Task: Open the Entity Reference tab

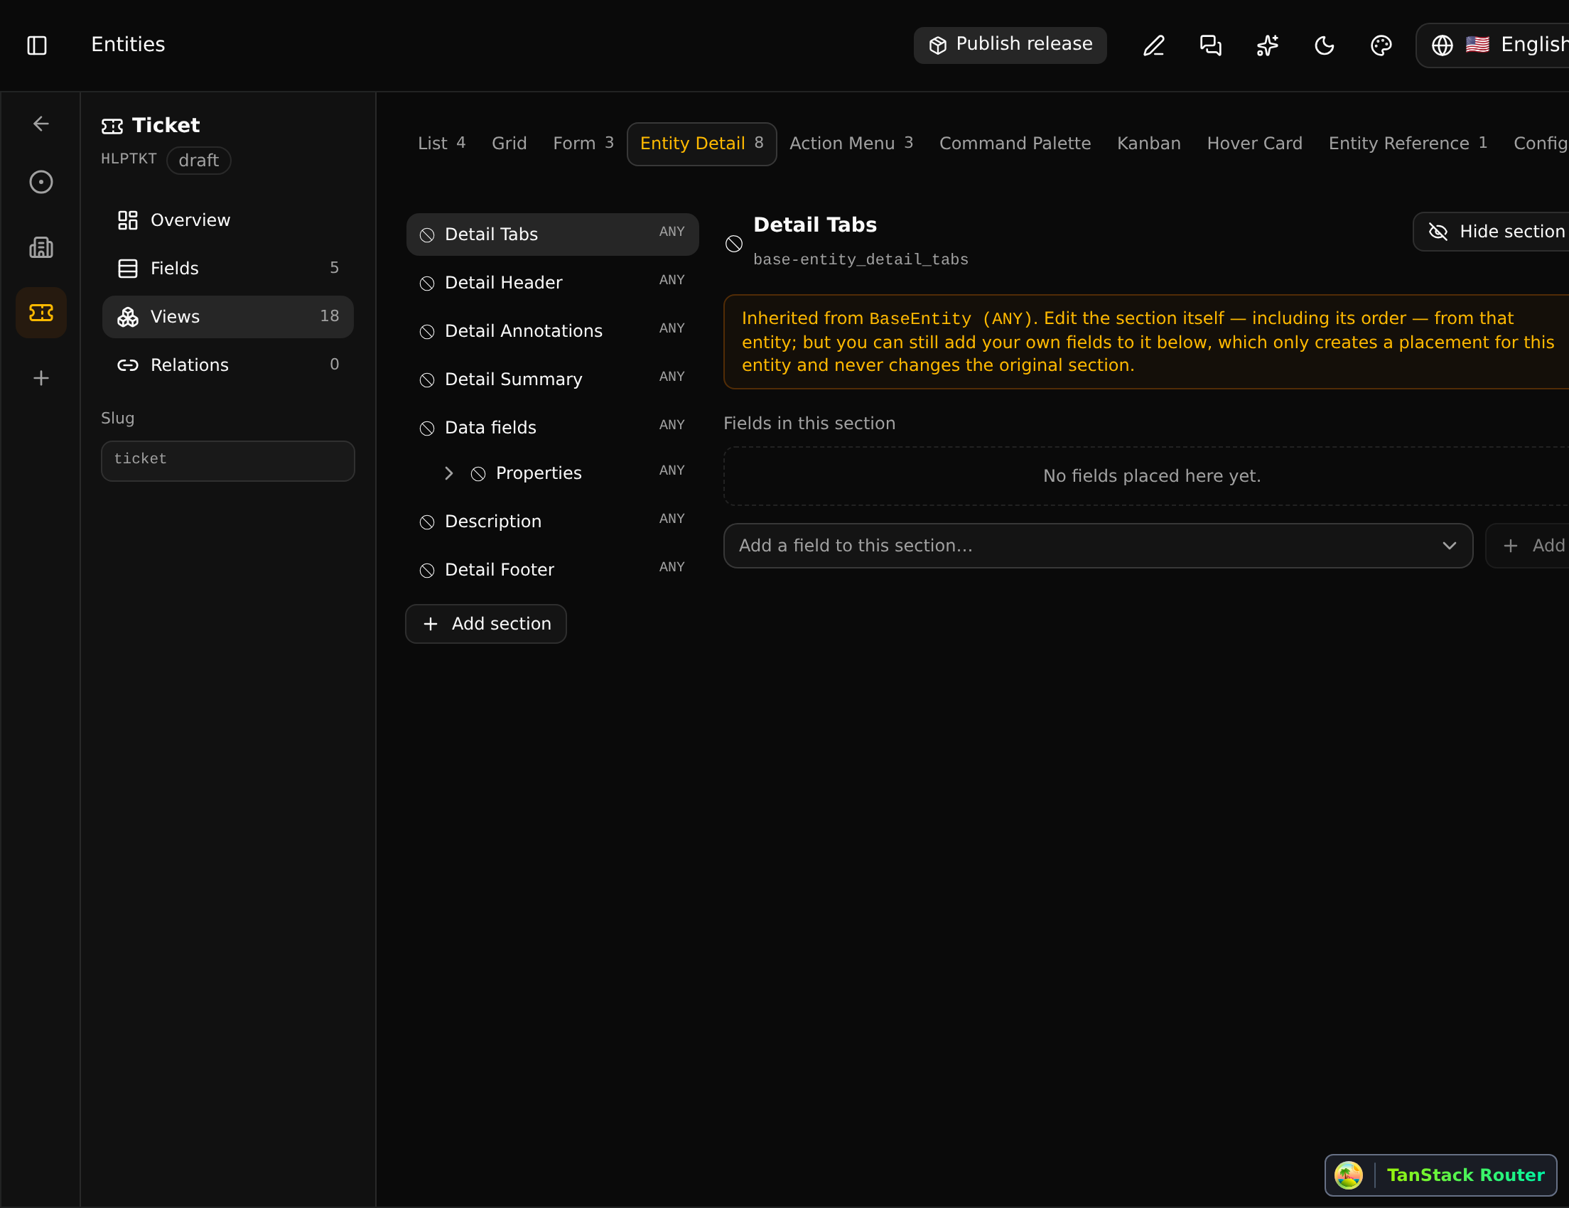Action: tap(1408, 144)
